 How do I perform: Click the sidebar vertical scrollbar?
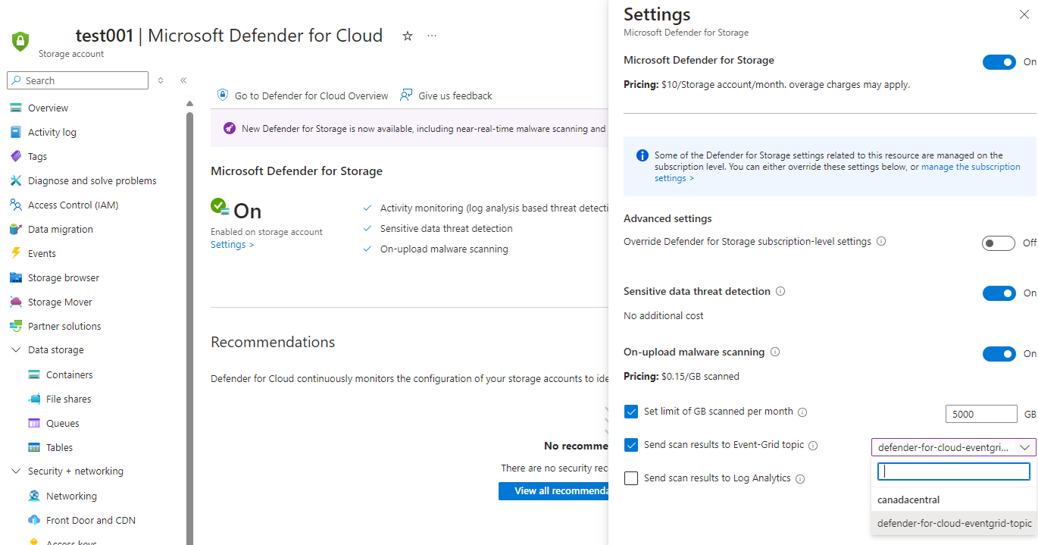(189, 326)
